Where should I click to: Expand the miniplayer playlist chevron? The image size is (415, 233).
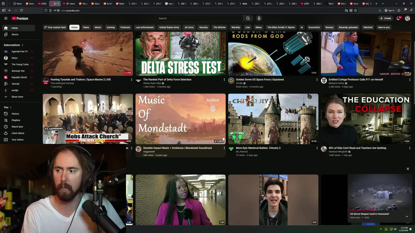pos(407,216)
